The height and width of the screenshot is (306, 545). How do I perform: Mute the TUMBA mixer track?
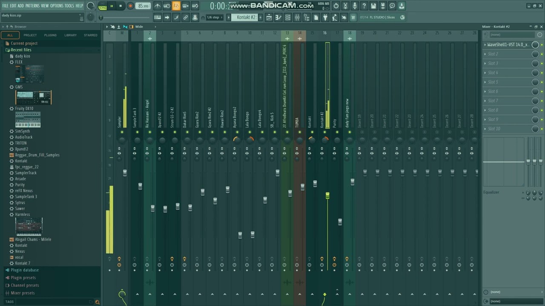coord(300,132)
